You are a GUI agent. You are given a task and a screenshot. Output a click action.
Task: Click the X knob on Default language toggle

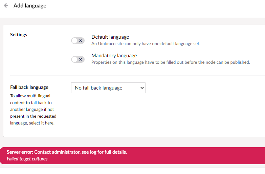tap(81, 41)
